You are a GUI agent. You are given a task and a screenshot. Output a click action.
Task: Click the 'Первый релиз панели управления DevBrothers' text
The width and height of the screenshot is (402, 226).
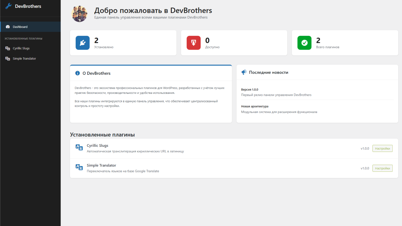click(x=276, y=95)
